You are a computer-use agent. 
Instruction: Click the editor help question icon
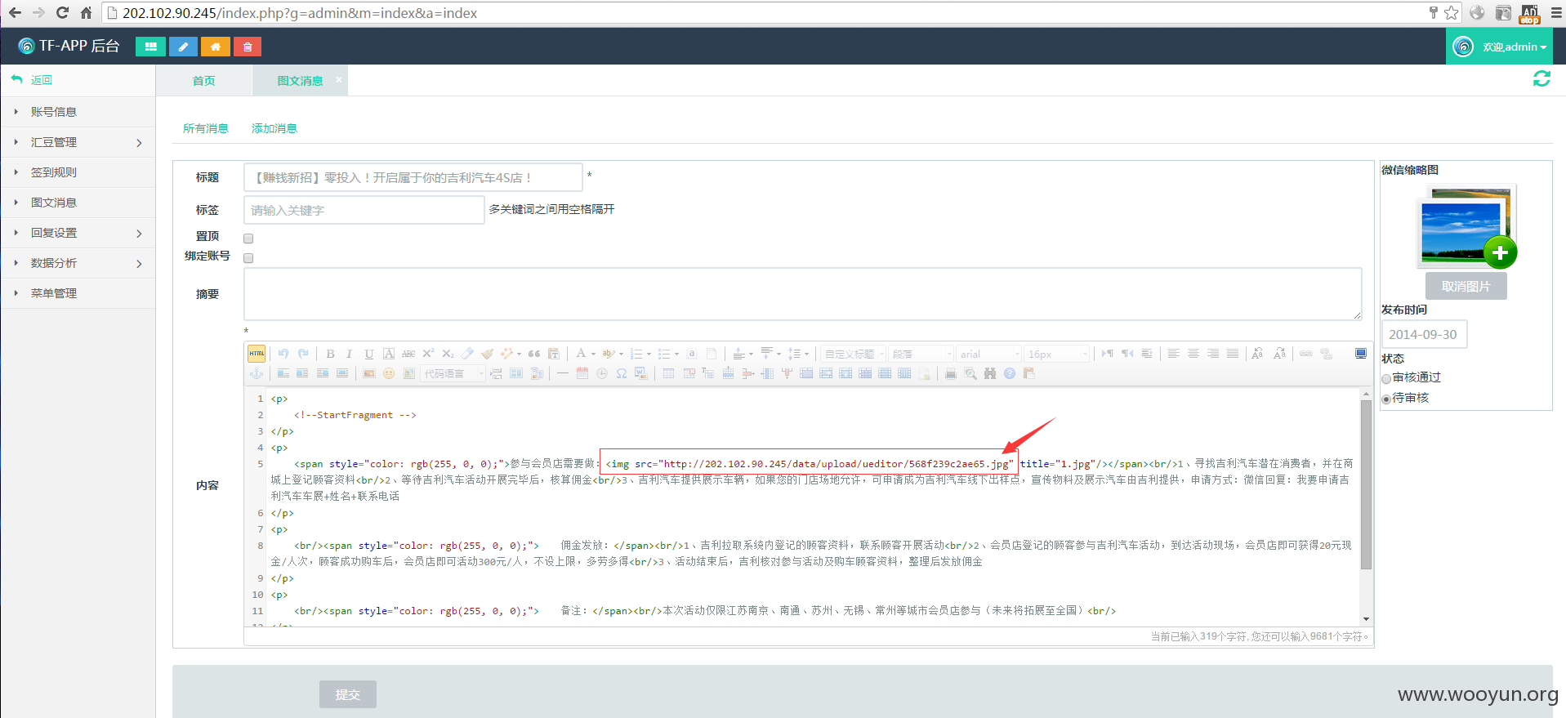(x=1010, y=373)
